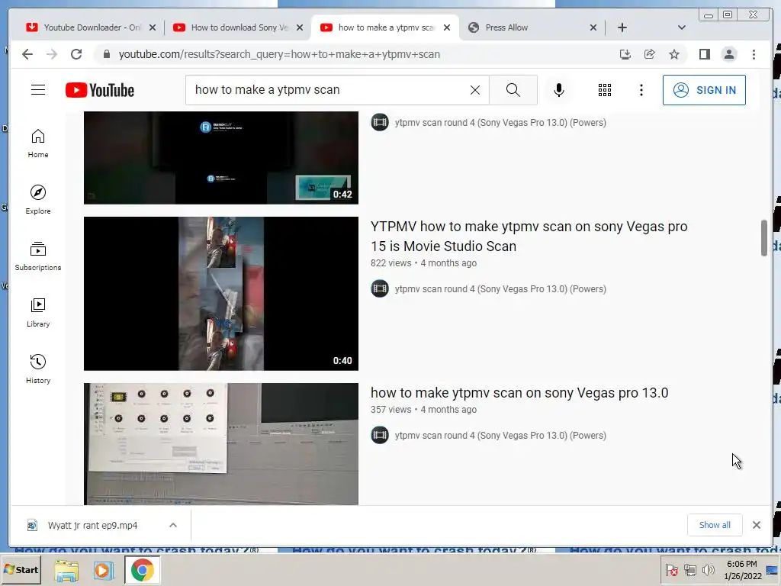781x586 pixels.
Task: Close the Press Allow tab
Action: point(593,27)
